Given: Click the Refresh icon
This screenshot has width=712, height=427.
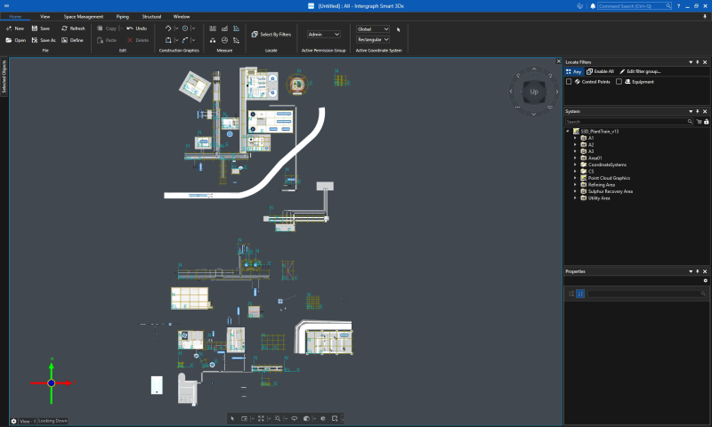Looking at the screenshot, I should point(64,28).
